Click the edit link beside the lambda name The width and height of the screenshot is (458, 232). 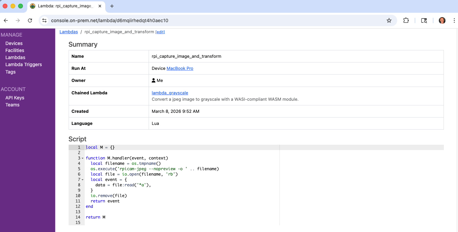[160, 32]
